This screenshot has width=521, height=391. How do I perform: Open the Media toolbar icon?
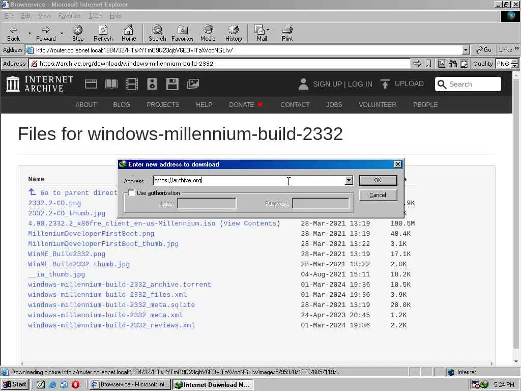tap(208, 33)
